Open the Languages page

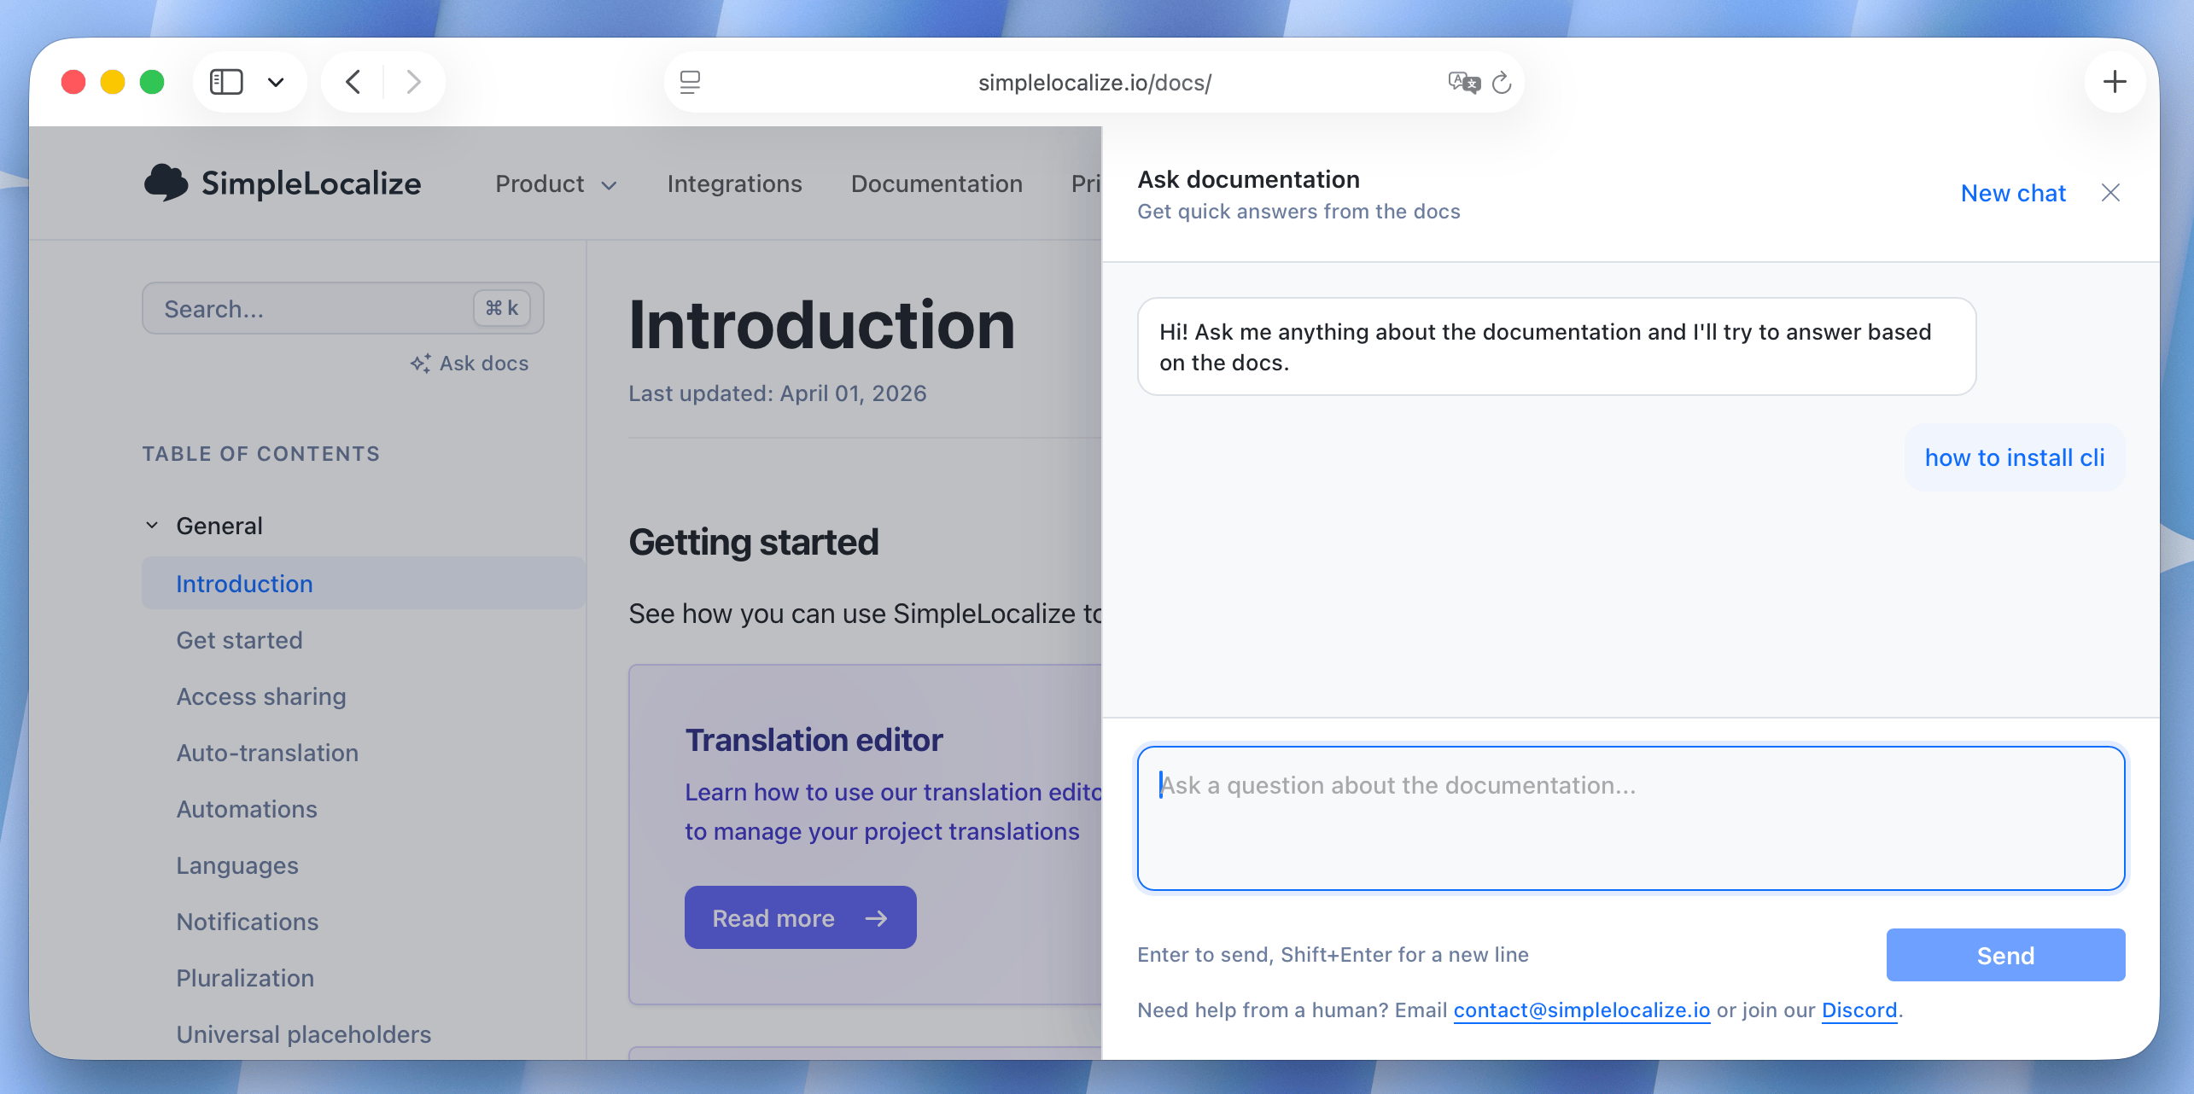pos(237,865)
